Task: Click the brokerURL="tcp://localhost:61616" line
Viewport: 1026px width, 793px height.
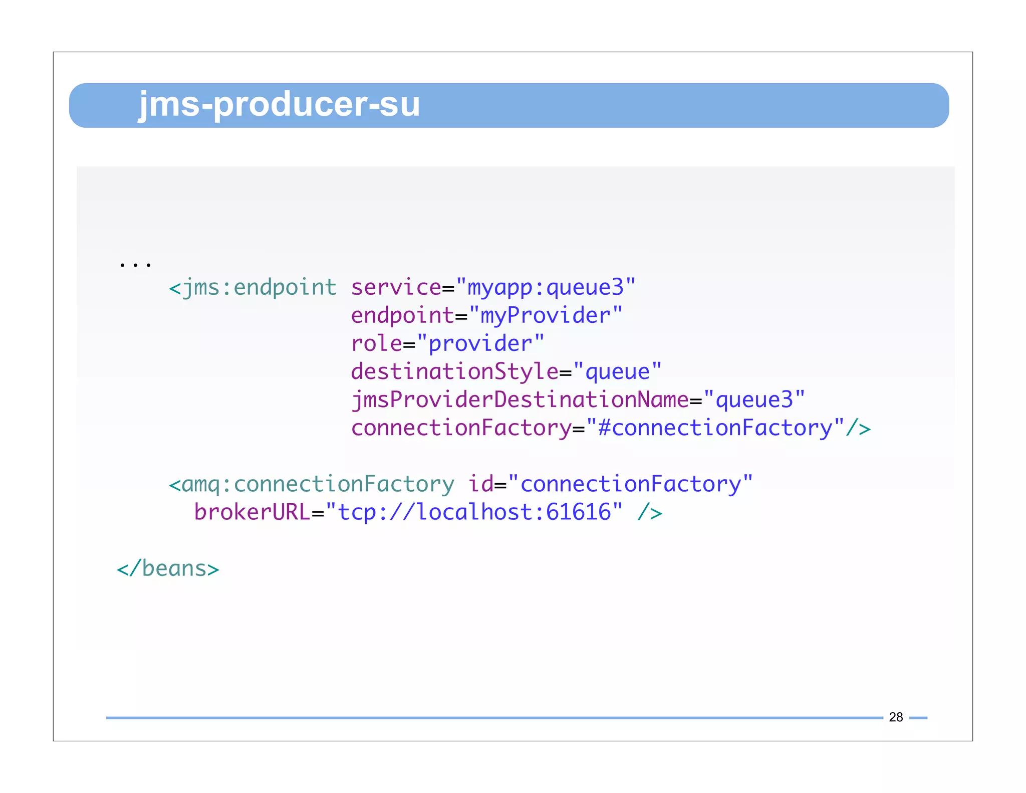Action: [x=428, y=512]
